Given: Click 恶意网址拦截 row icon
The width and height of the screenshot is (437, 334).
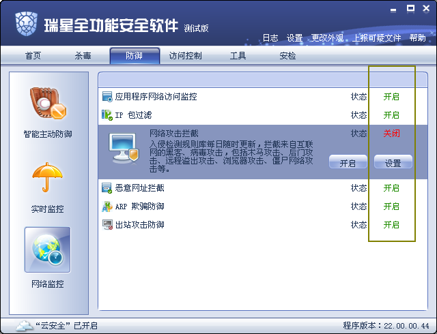Looking at the screenshot, I should [107, 188].
